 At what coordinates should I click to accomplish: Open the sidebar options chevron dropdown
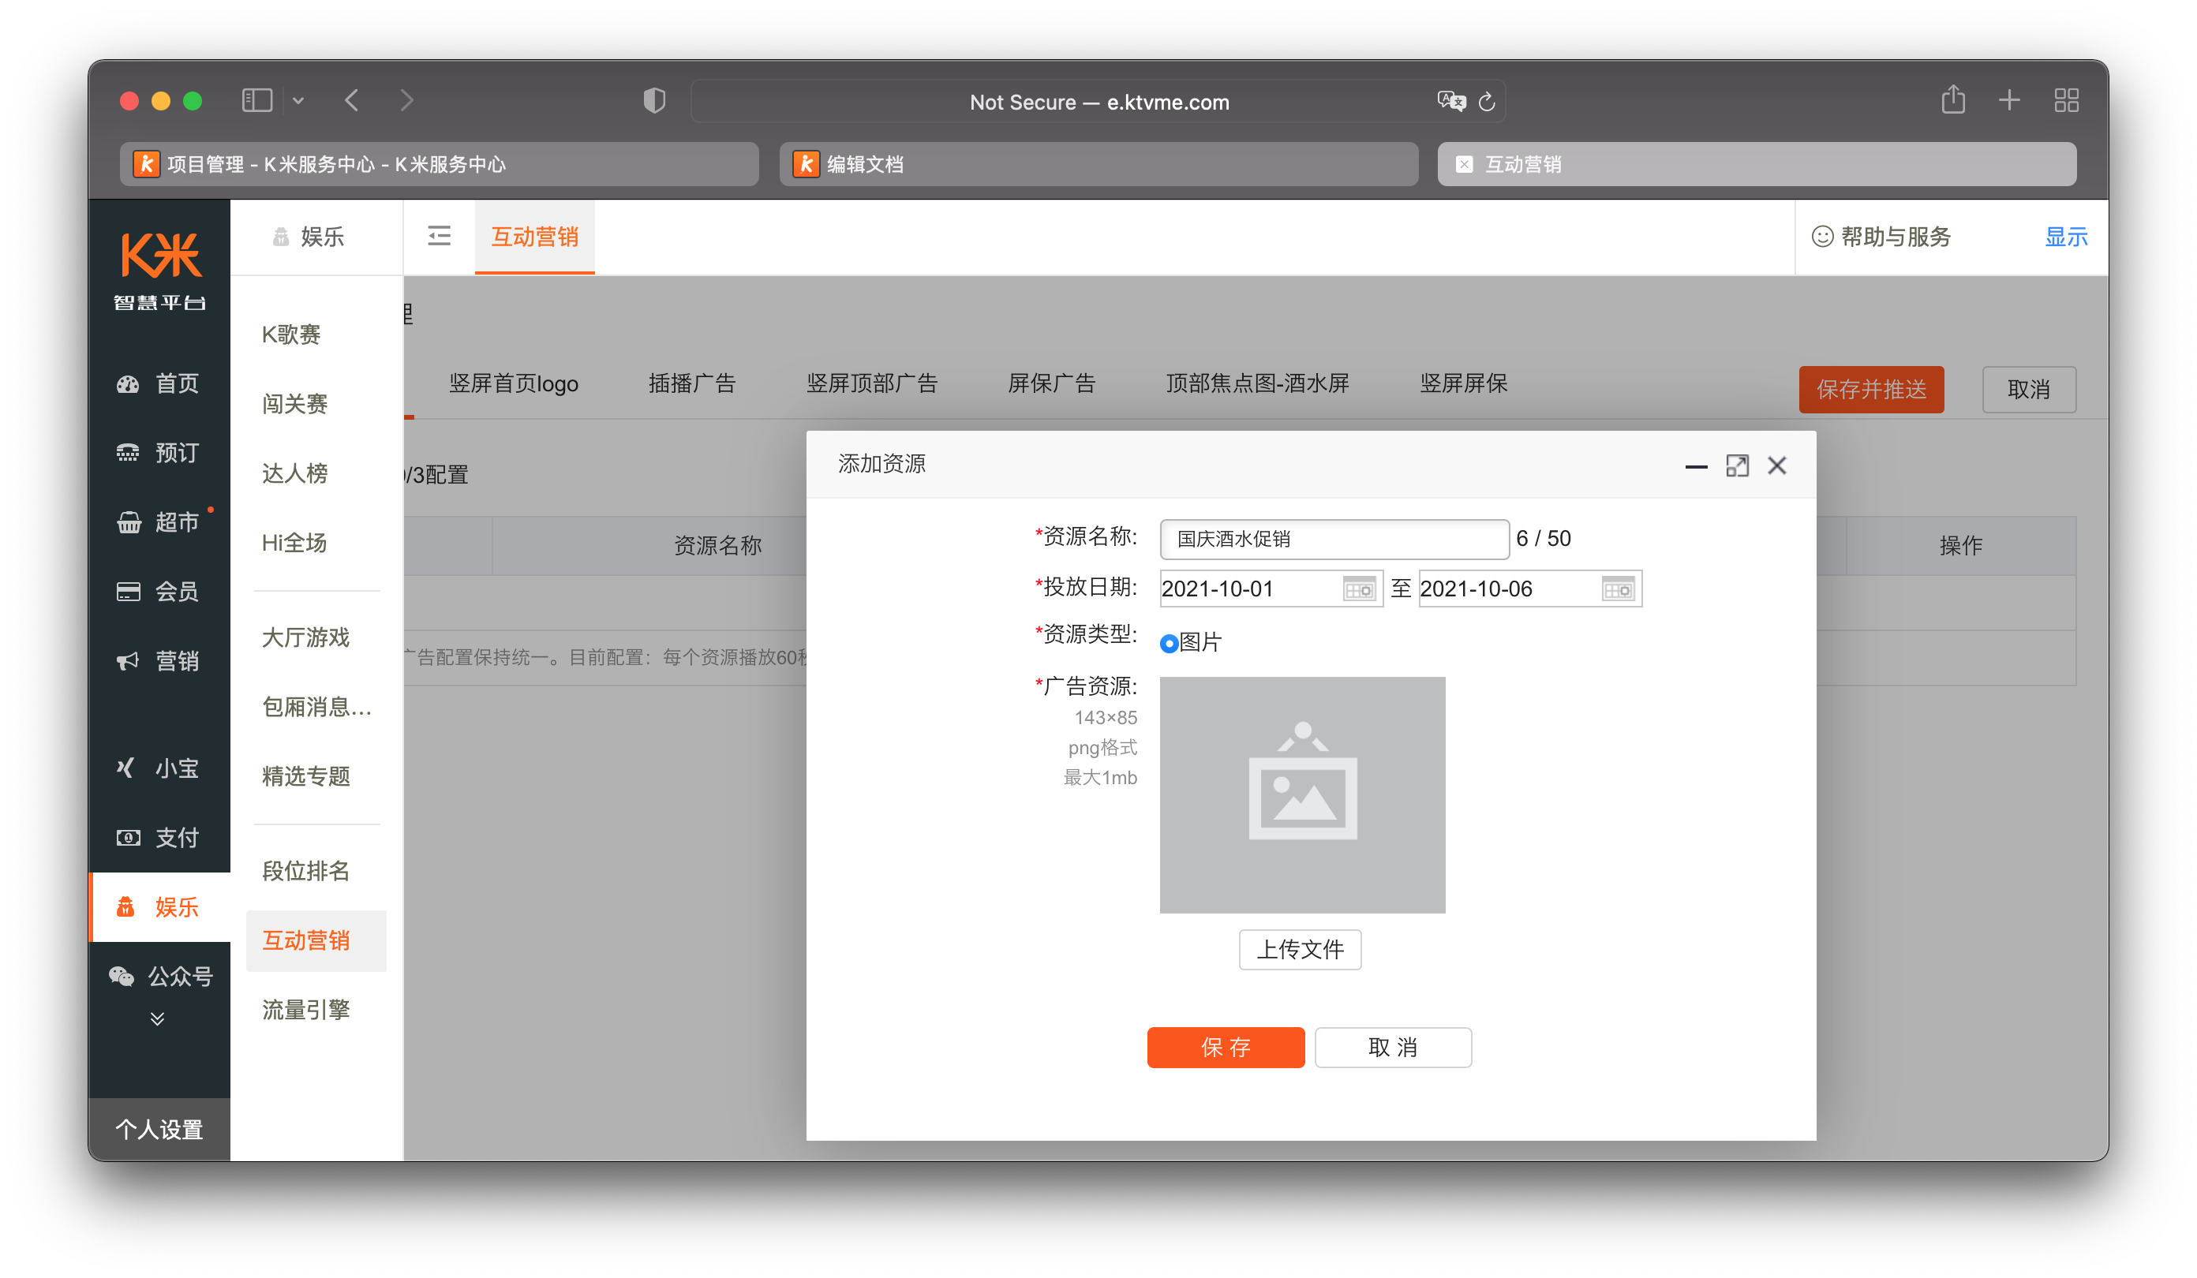[298, 101]
